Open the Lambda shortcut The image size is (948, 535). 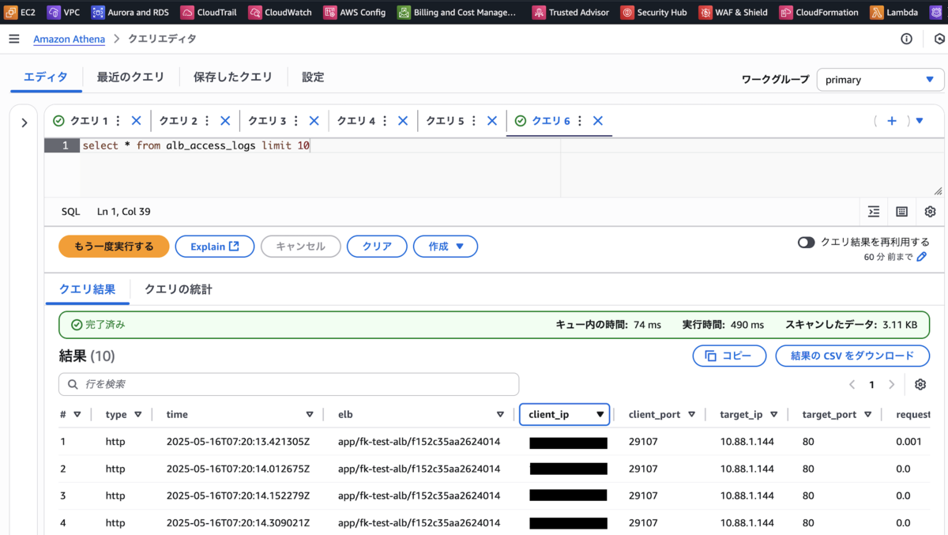pyautogui.click(x=895, y=13)
